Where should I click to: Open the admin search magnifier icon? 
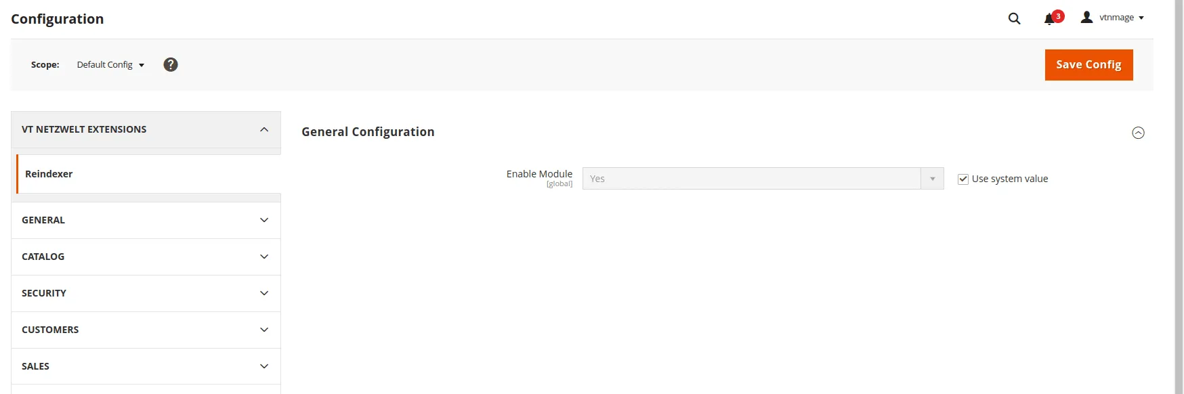(1014, 18)
